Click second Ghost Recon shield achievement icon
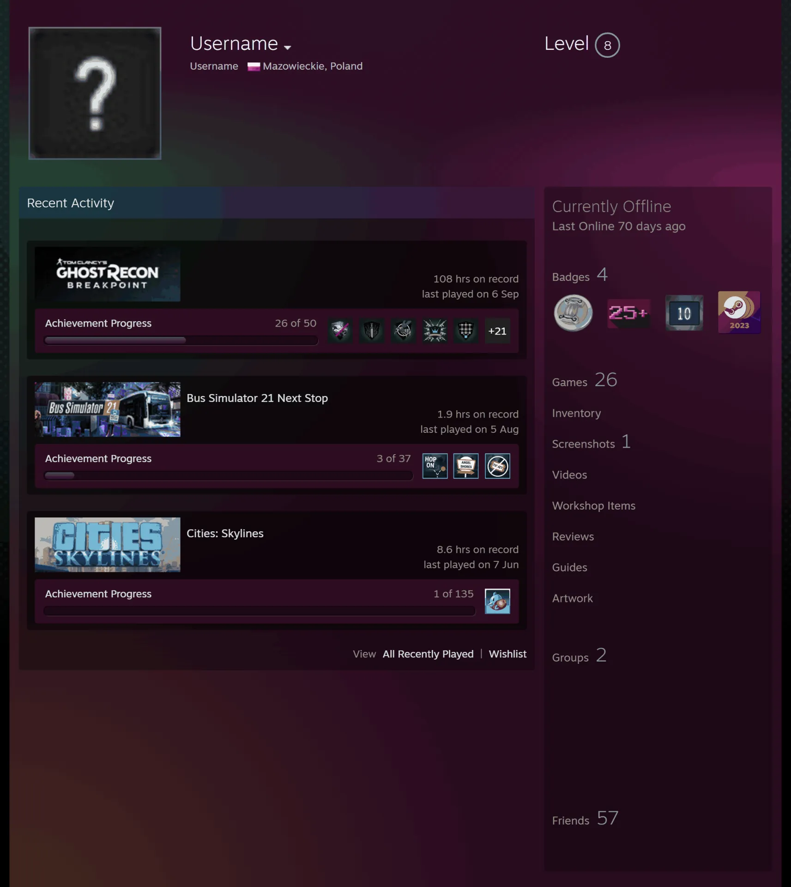 click(372, 331)
